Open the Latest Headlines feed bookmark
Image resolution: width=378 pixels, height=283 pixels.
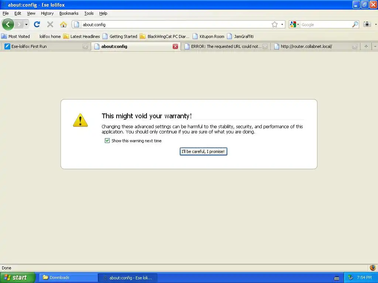[82, 36]
